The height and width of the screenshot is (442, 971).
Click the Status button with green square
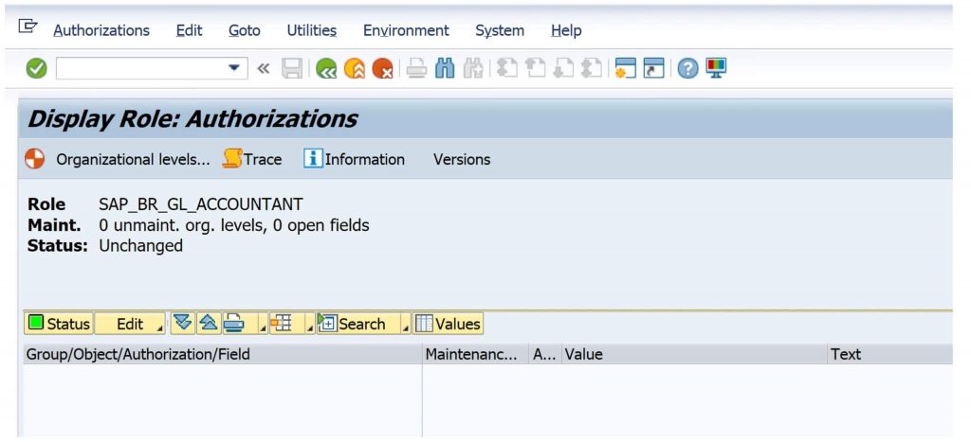59,324
